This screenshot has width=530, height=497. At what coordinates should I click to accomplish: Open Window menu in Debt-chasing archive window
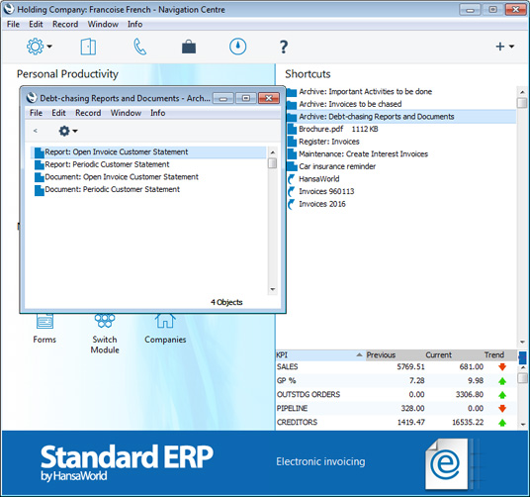tap(126, 113)
